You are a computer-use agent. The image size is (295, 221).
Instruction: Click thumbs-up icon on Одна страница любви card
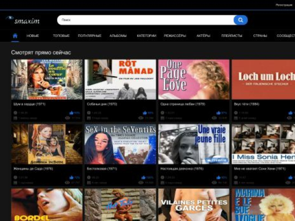218,113
